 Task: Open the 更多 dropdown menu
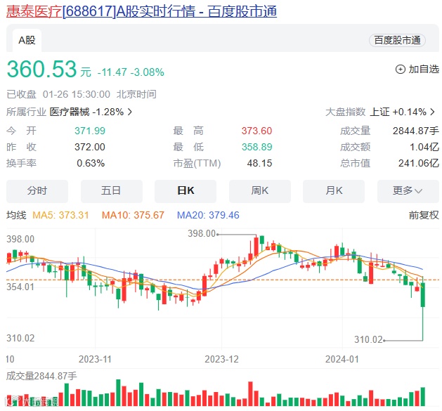408,191
